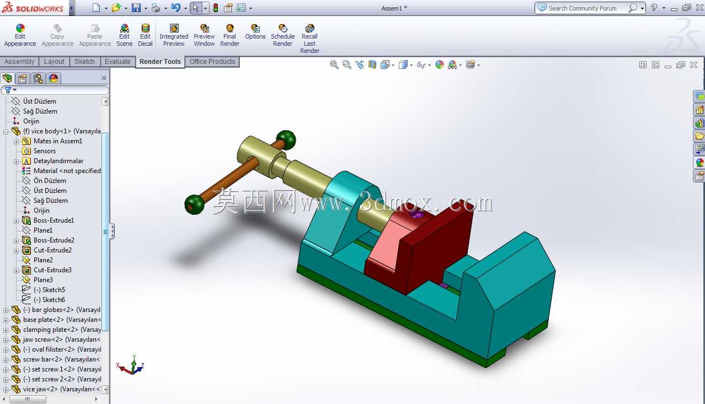The image size is (705, 404).
Task: Expand Mates in Assem1 node
Action: point(17,141)
